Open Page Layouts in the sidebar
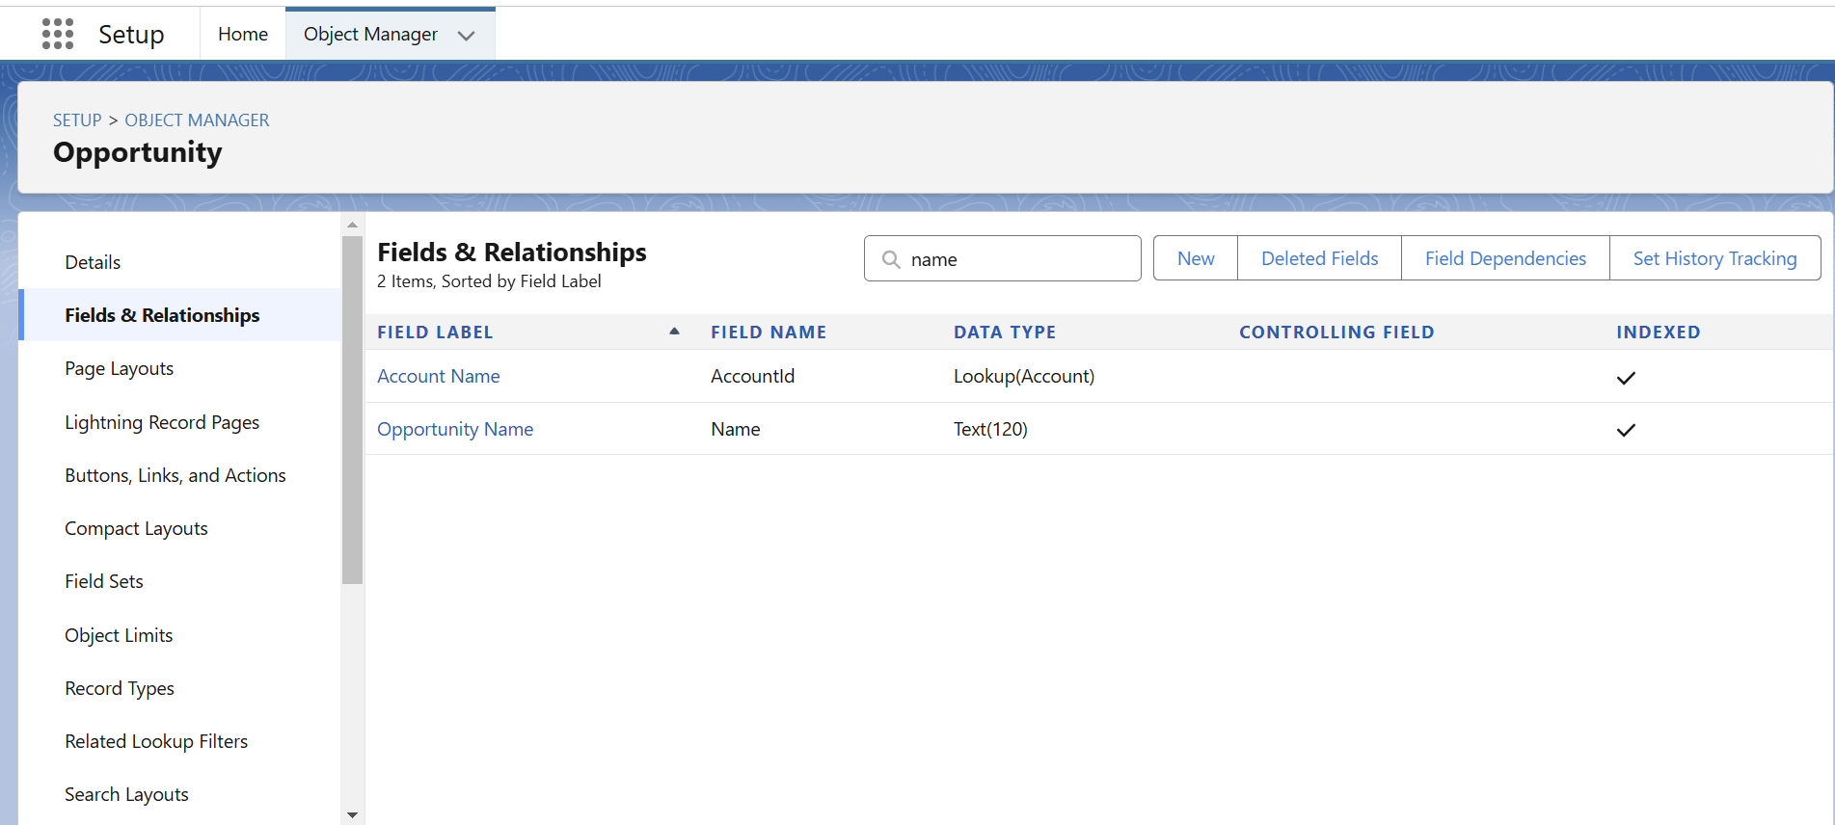This screenshot has height=825, width=1835. pos(120,368)
